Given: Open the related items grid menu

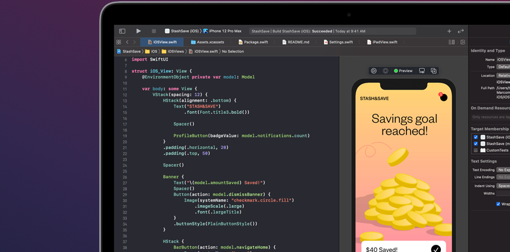Looking at the screenshot, I should pyautogui.click(x=118, y=42).
